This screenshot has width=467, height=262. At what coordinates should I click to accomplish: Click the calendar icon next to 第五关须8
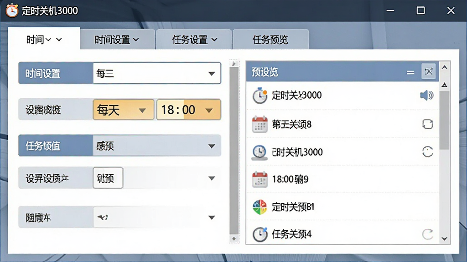click(259, 124)
